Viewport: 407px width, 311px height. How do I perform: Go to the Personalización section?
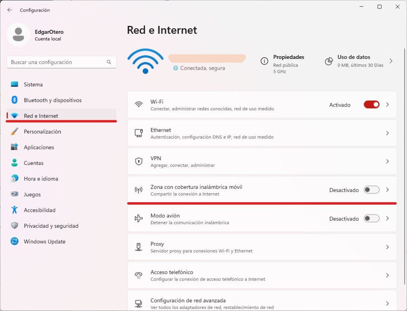click(62, 131)
